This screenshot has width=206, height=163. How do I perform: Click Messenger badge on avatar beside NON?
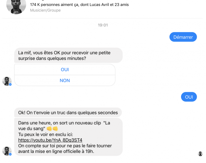point(10,84)
